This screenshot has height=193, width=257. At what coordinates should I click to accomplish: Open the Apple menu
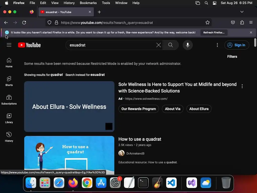tap(7, 3)
